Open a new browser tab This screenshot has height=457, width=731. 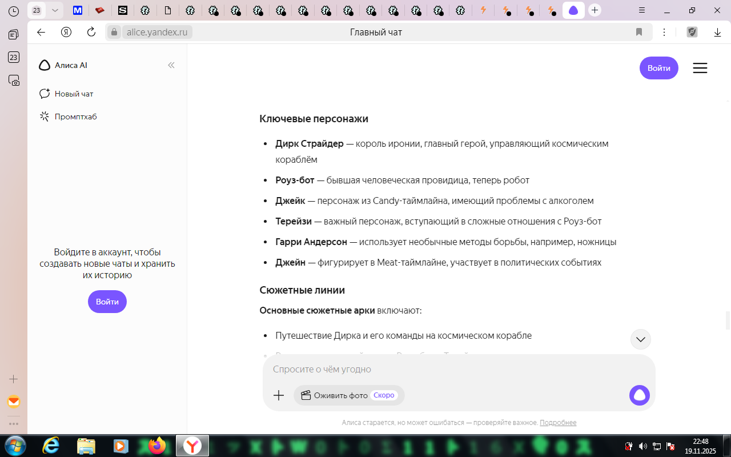[x=595, y=10]
